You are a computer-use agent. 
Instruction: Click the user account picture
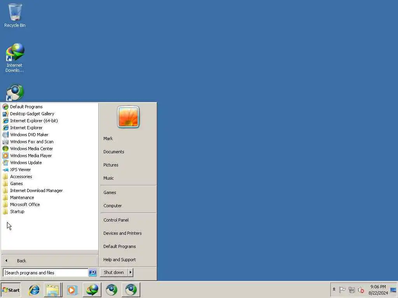128,117
